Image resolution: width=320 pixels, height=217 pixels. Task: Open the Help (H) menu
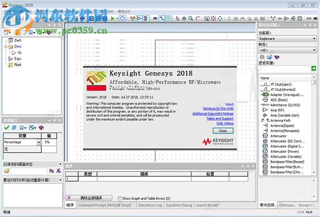tap(124, 12)
